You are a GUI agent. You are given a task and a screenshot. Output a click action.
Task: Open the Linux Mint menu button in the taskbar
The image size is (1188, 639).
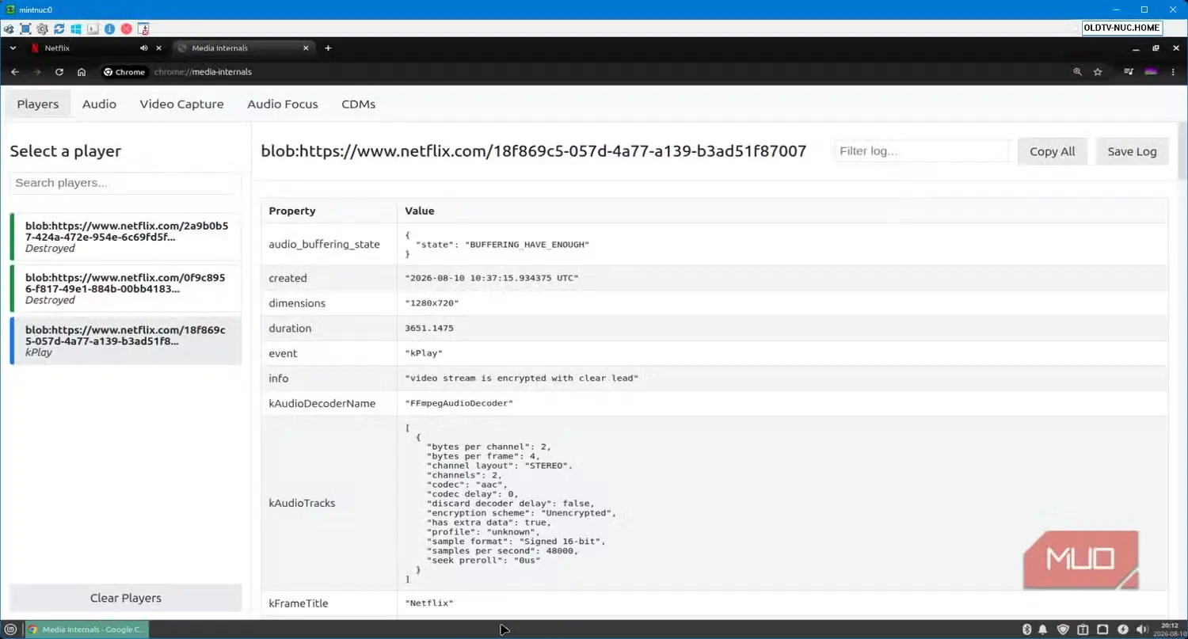pos(11,629)
